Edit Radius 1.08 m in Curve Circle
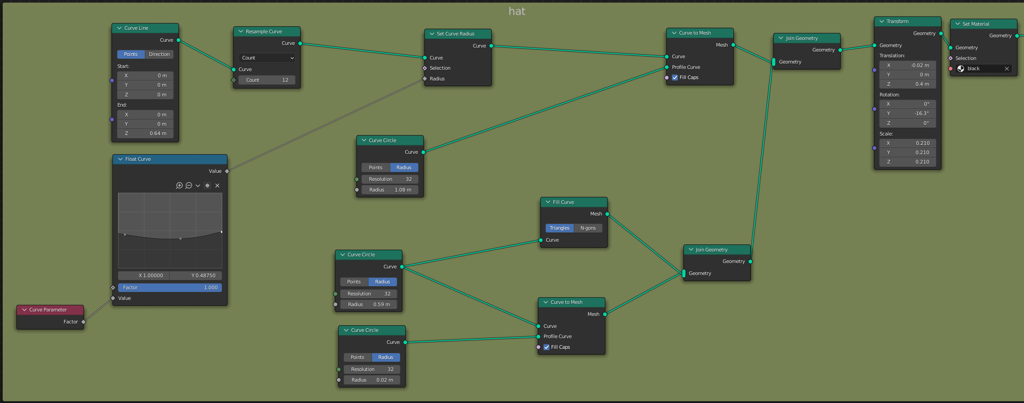This screenshot has height=403, width=1024. tap(390, 190)
